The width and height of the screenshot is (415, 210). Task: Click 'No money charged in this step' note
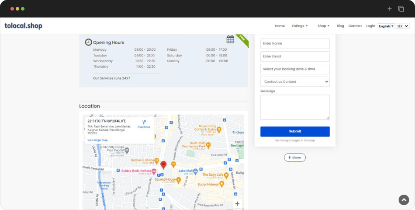[x=295, y=140]
